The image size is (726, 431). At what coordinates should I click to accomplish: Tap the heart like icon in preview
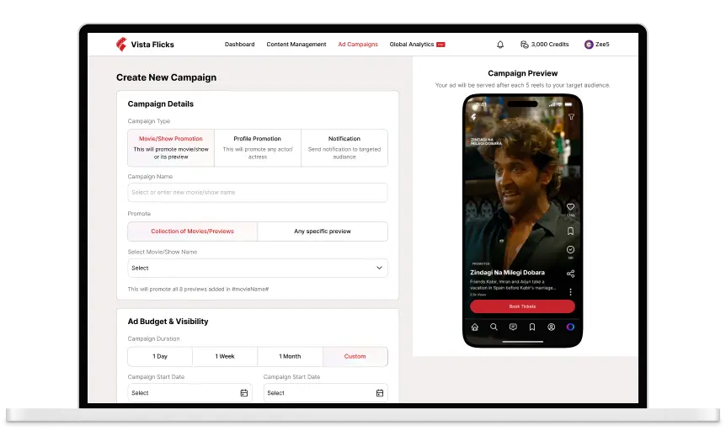570,206
